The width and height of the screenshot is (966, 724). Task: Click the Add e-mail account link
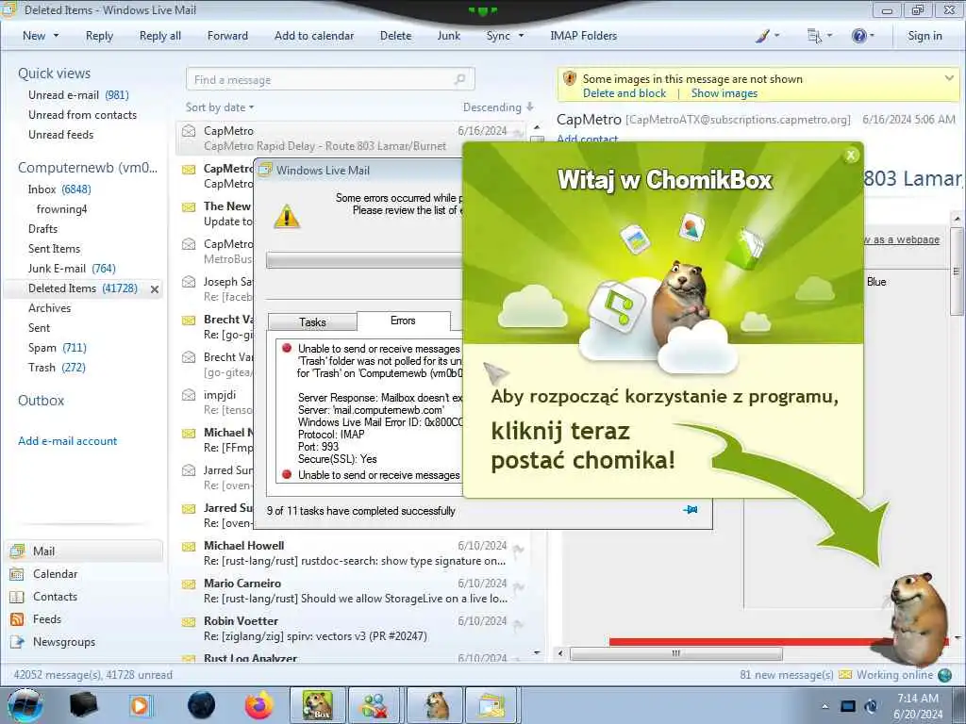point(67,441)
